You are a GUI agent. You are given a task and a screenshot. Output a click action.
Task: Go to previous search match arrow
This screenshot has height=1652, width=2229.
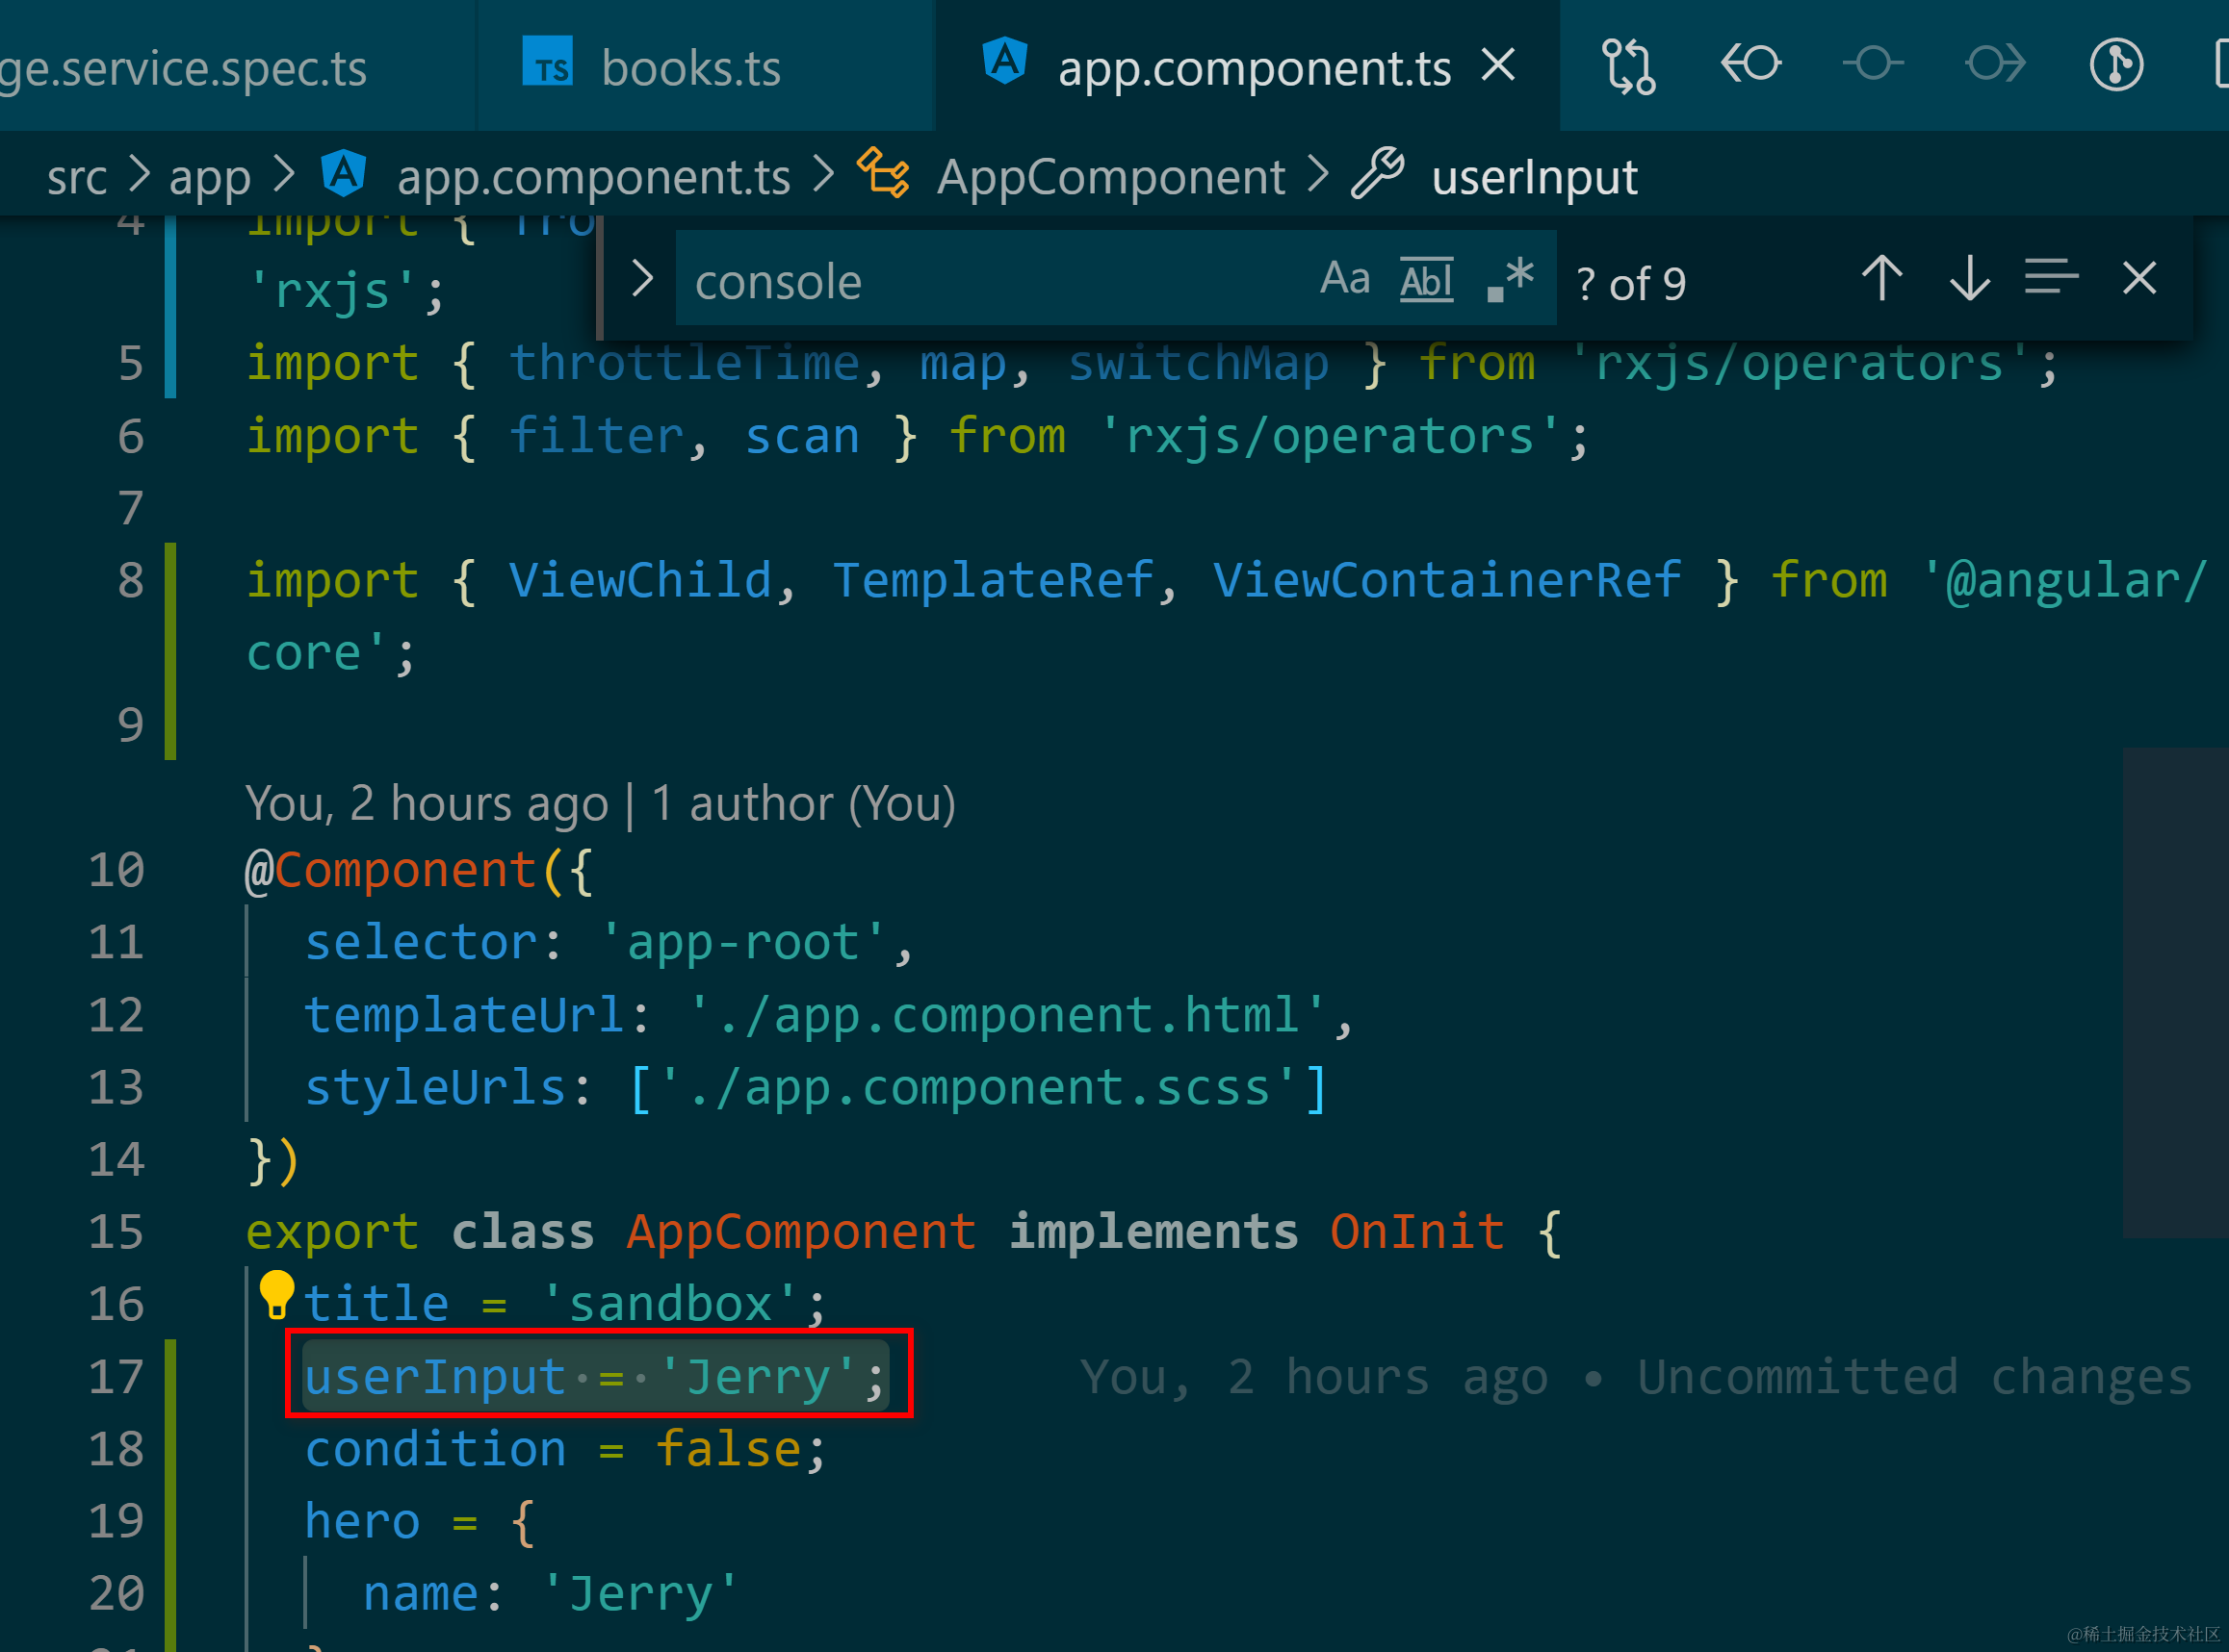pyautogui.click(x=1881, y=278)
